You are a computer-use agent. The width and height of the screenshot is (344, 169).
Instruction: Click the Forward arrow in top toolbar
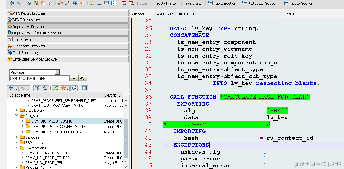click(x=19, y=3)
